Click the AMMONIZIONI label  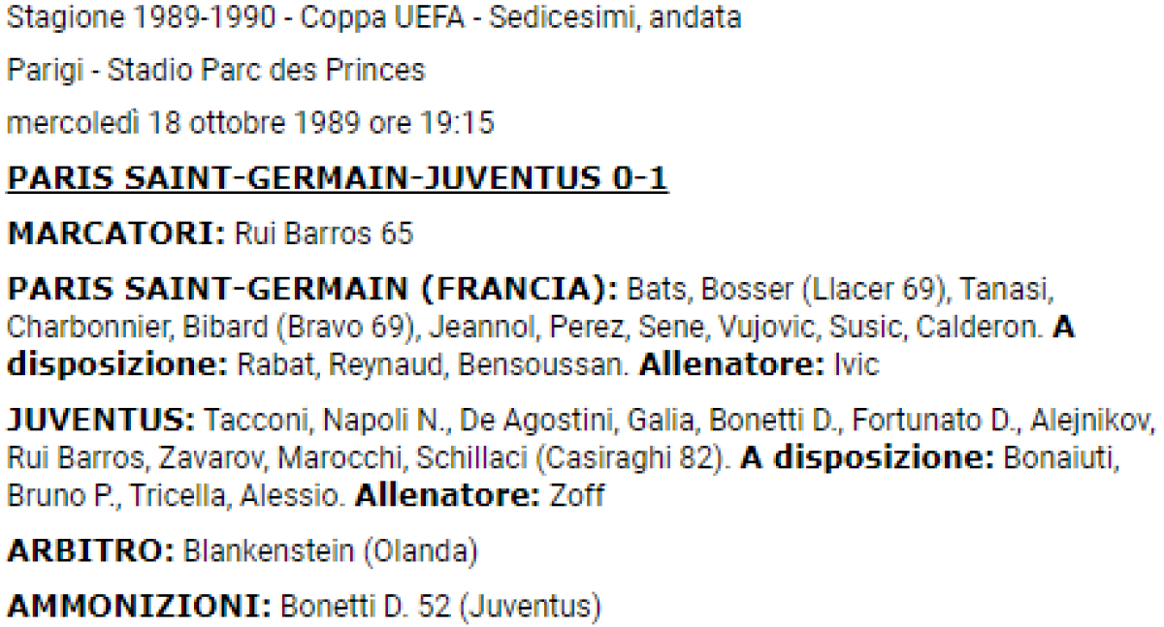(139, 607)
